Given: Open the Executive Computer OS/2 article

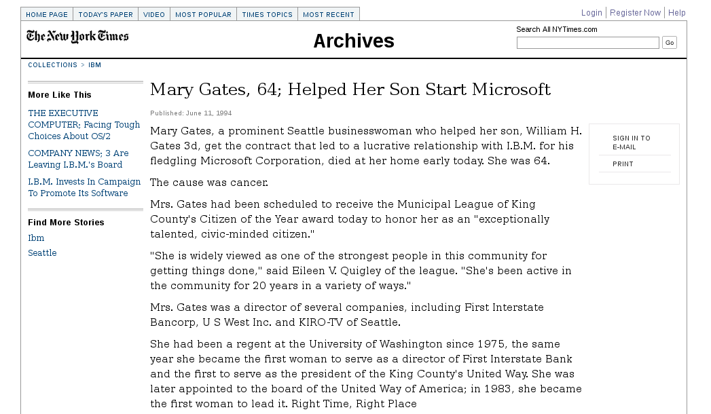Looking at the screenshot, I should pyautogui.click(x=84, y=125).
